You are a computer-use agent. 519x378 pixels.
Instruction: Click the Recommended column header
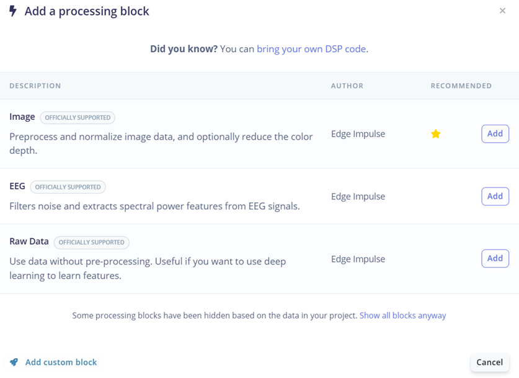click(461, 86)
